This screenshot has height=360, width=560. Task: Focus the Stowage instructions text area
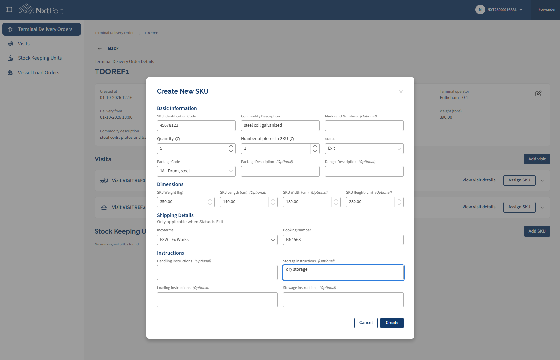coord(343,300)
